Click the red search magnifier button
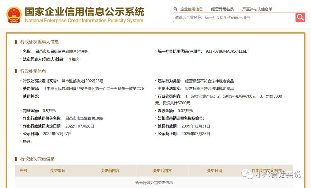Screen dimensions: 311x188 coord(300,17)
